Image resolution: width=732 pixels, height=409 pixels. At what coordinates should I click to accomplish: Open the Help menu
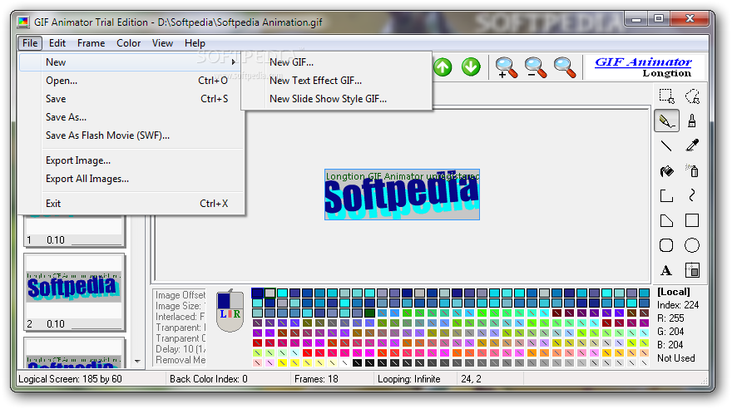point(195,43)
